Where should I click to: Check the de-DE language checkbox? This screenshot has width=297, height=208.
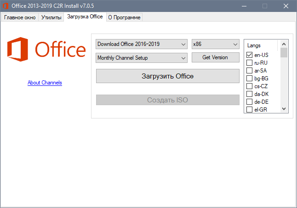click(x=250, y=102)
